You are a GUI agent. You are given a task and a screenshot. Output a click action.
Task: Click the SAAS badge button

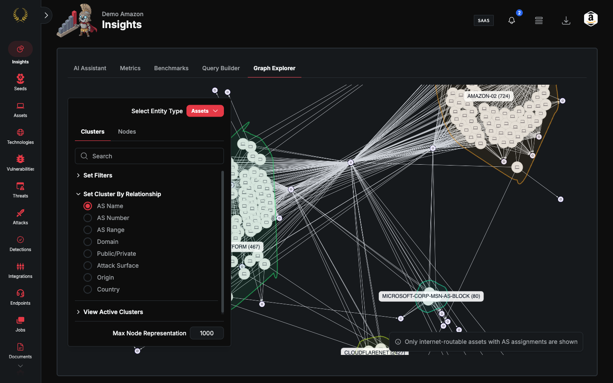(484, 20)
